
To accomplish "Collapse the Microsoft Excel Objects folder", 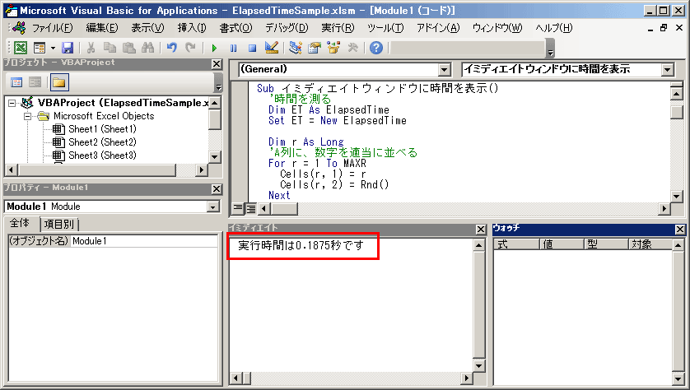I will coord(27,117).
